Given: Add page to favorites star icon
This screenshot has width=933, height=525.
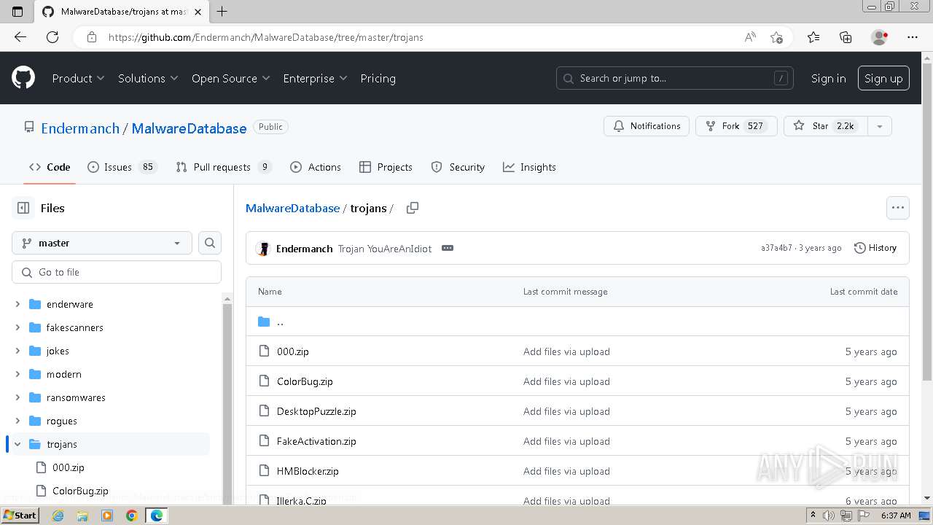Looking at the screenshot, I should pyautogui.click(x=776, y=37).
